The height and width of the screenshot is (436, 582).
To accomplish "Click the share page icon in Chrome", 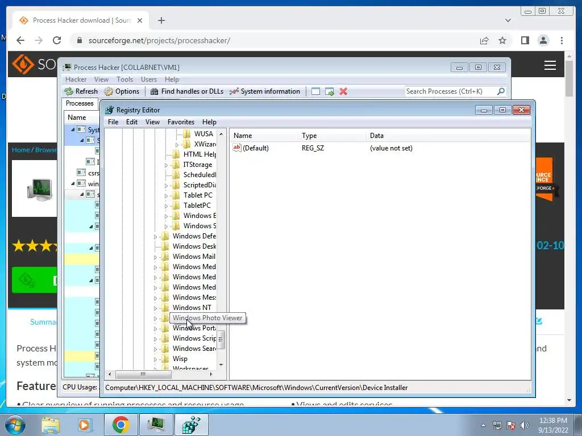I will 484,40.
